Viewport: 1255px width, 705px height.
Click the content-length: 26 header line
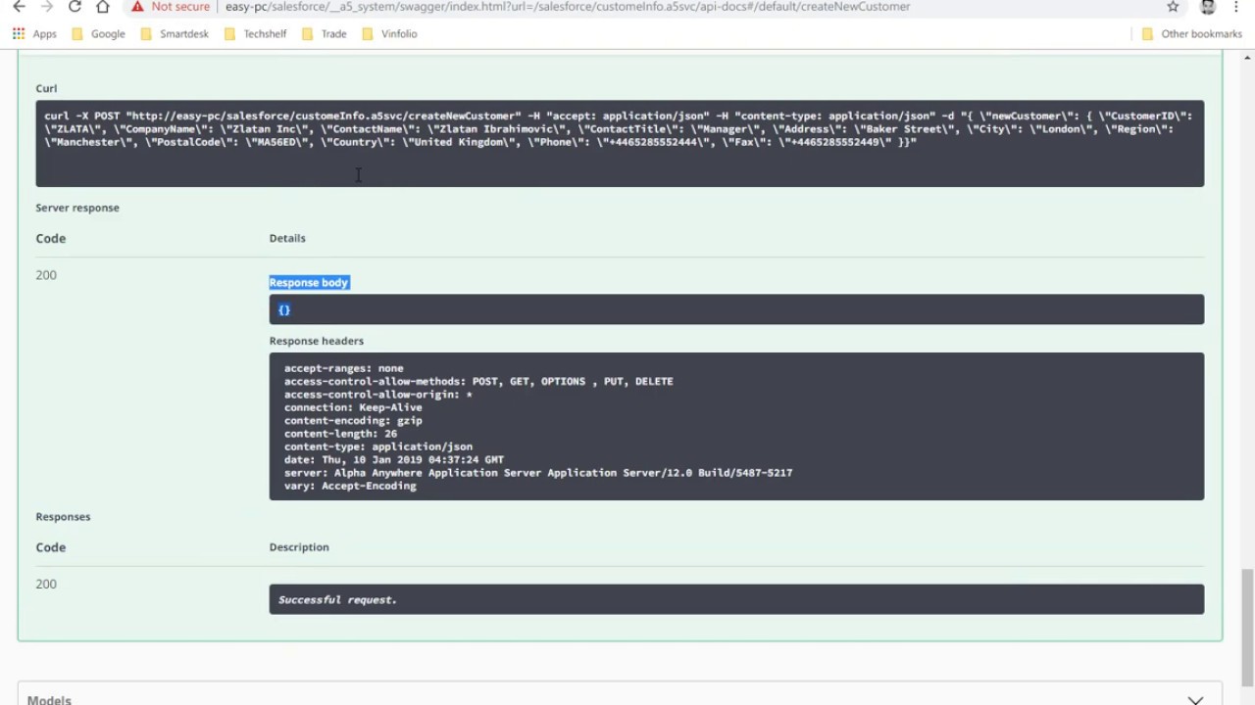[340, 434]
